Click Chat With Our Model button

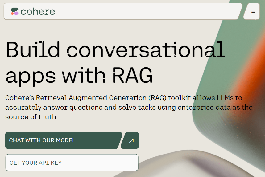[x=64, y=140]
